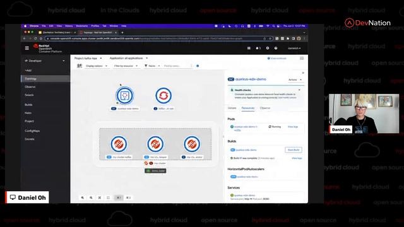Open the help question mark icon
404x227 pixels.
(x=276, y=48)
